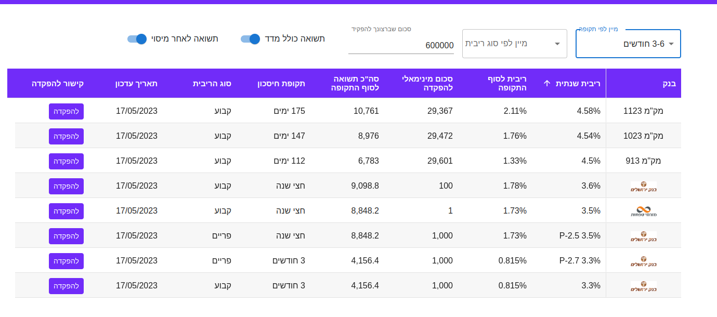The height and width of the screenshot is (317, 717).
Task: Click the sort arrow beside ריבית שנתית
Action: (x=546, y=83)
